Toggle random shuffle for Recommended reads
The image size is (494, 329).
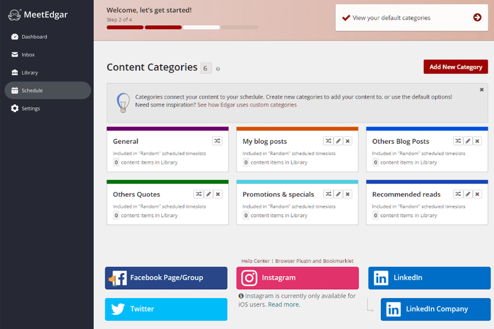(x=458, y=194)
